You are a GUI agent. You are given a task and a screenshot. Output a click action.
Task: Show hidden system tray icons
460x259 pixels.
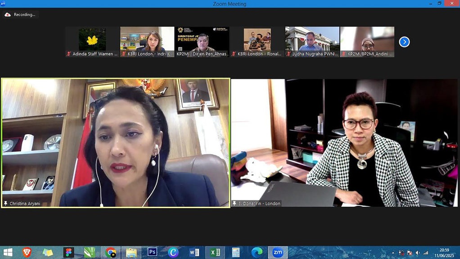(393, 253)
